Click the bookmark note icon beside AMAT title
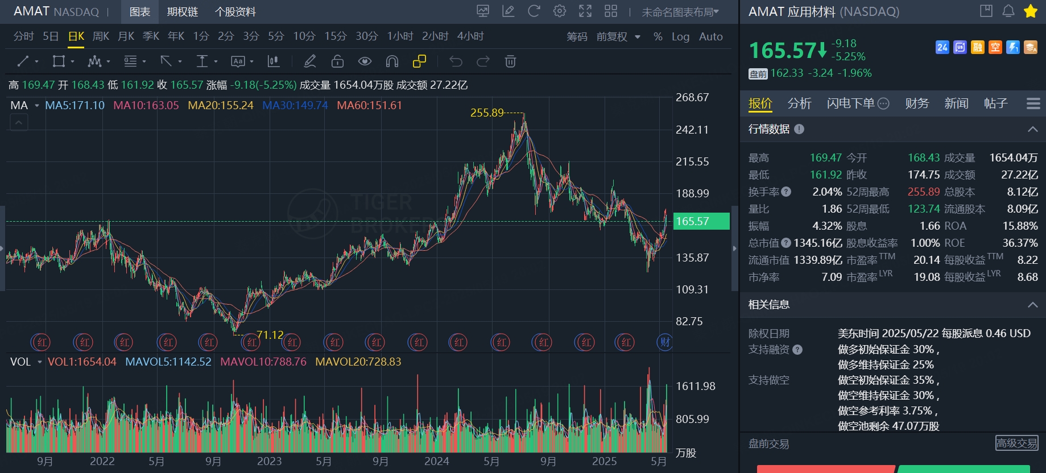Screen dimensions: 1046x473 [986, 11]
